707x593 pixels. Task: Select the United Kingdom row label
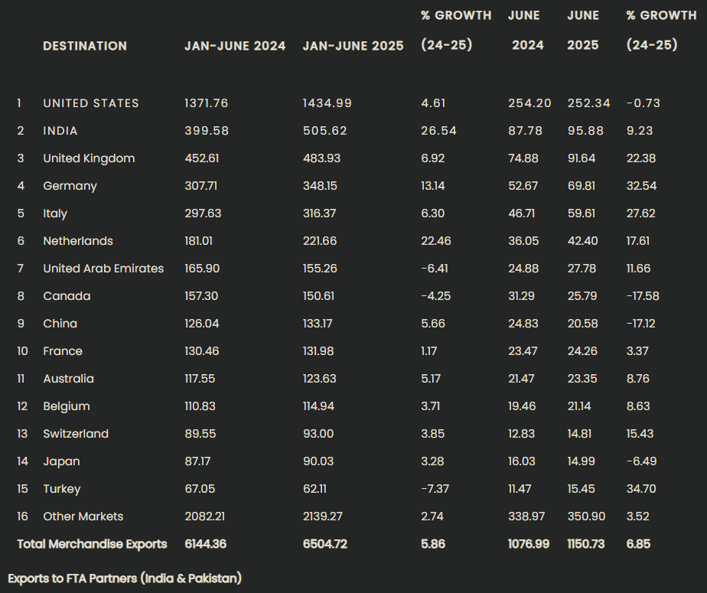89,158
